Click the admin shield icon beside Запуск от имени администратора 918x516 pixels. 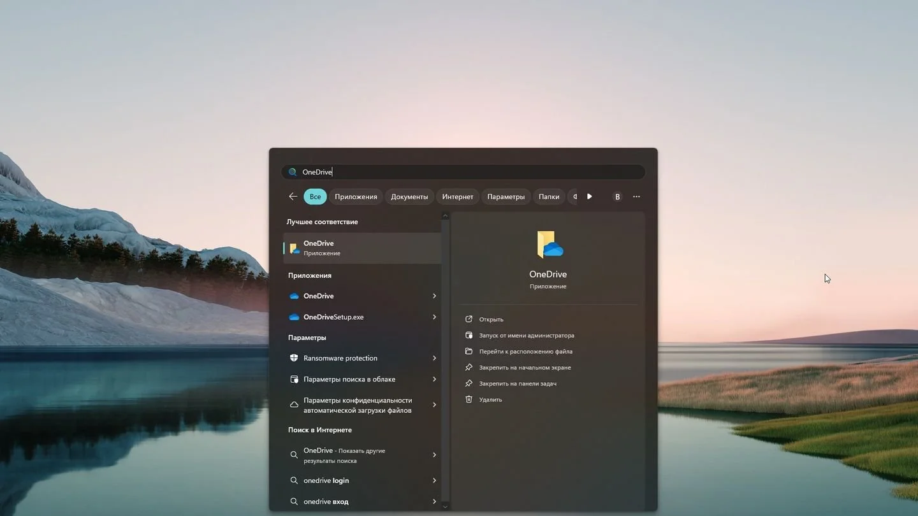click(x=469, y=335)
